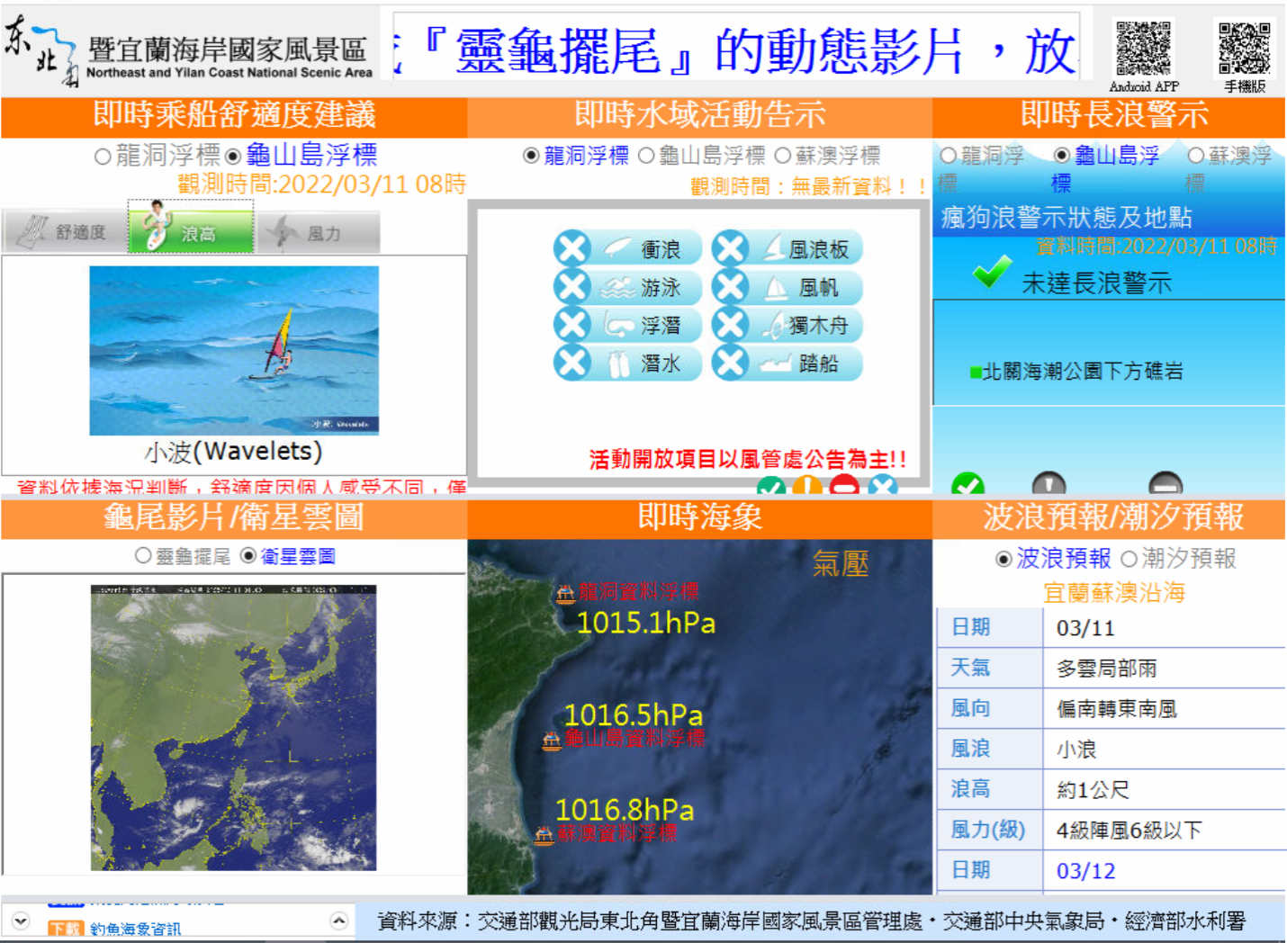Select the 靈龜擺尾 video radio option

pyautogui.click(x=143, y=556)
